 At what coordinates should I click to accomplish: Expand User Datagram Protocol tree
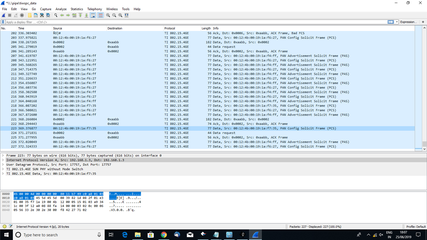coord(3,165)
